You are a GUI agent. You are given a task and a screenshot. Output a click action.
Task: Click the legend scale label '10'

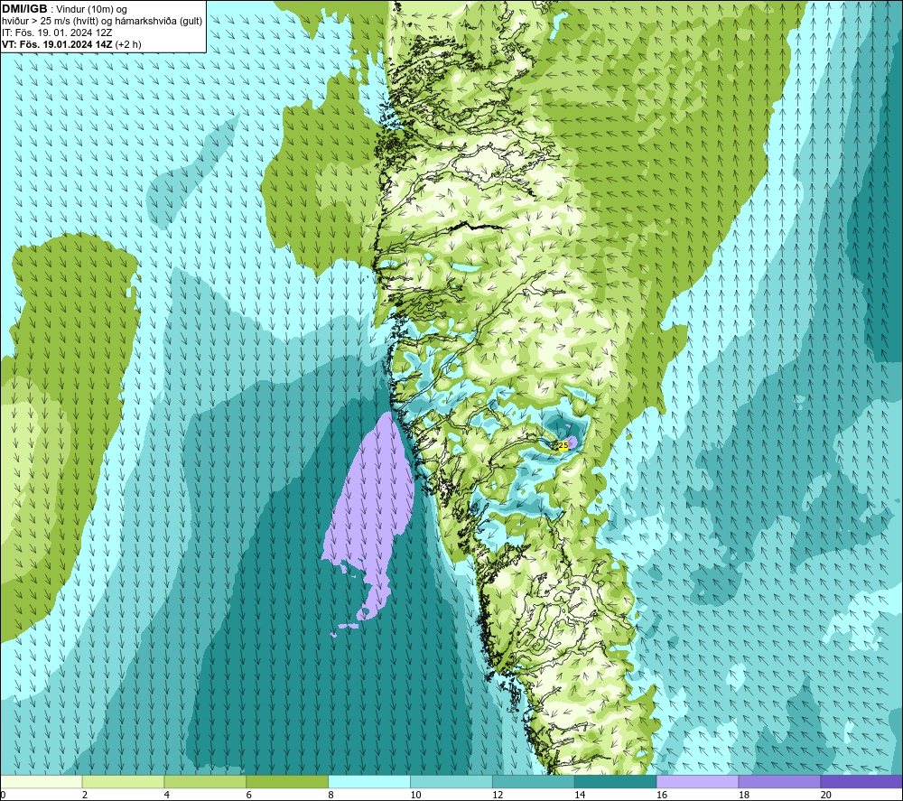point(415,795)
